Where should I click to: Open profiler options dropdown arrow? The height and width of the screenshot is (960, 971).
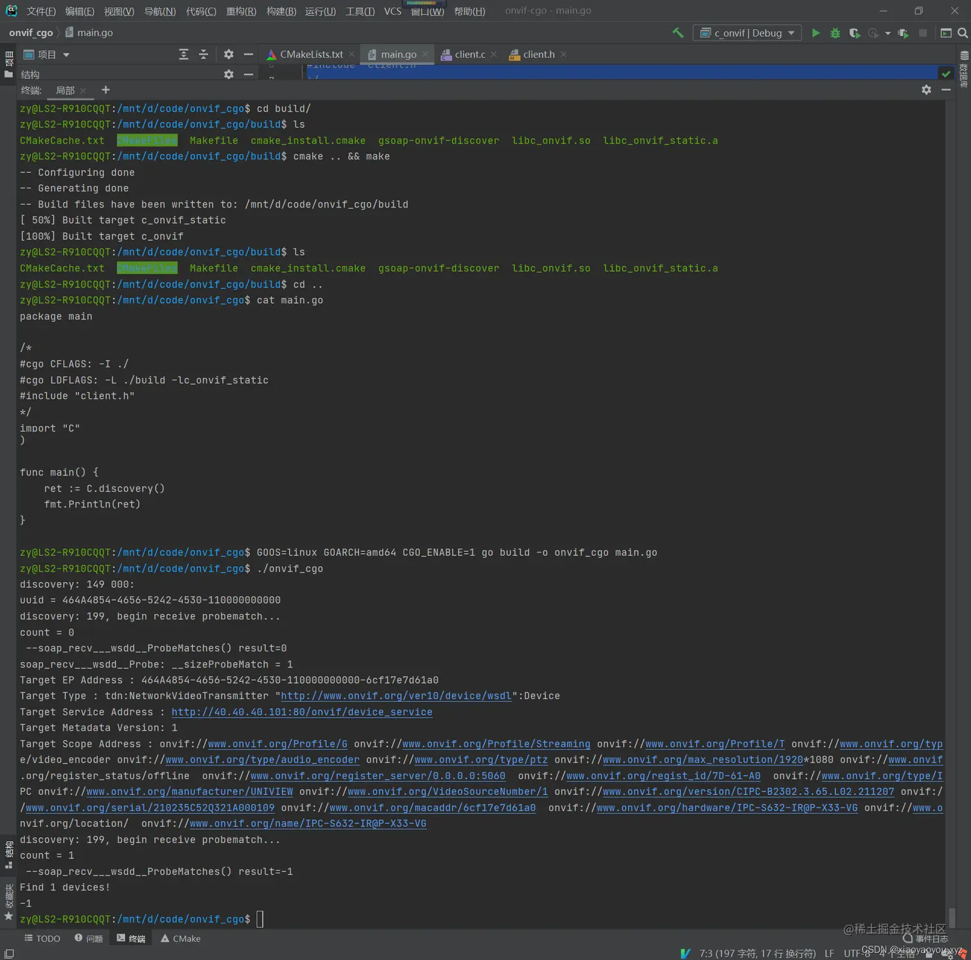(888, 33)
